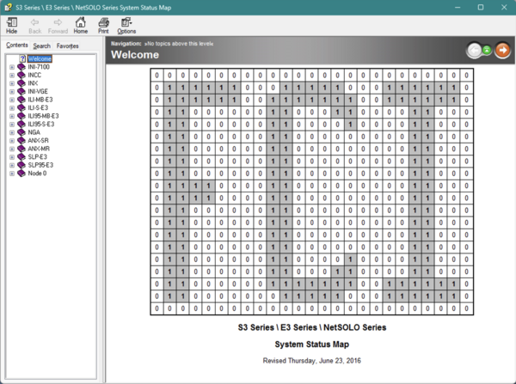Click the orange next-topic arrow button
The image size is (516, 384).
pos(502,51)
